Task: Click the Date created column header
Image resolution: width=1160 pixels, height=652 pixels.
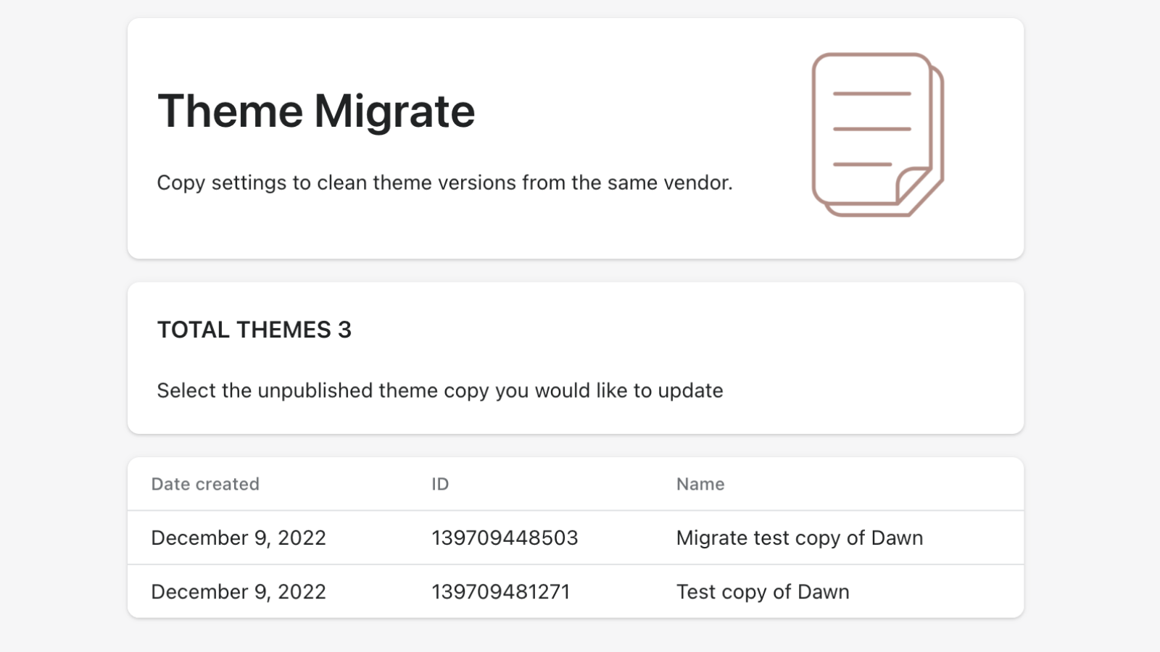Action: [205, 484]
